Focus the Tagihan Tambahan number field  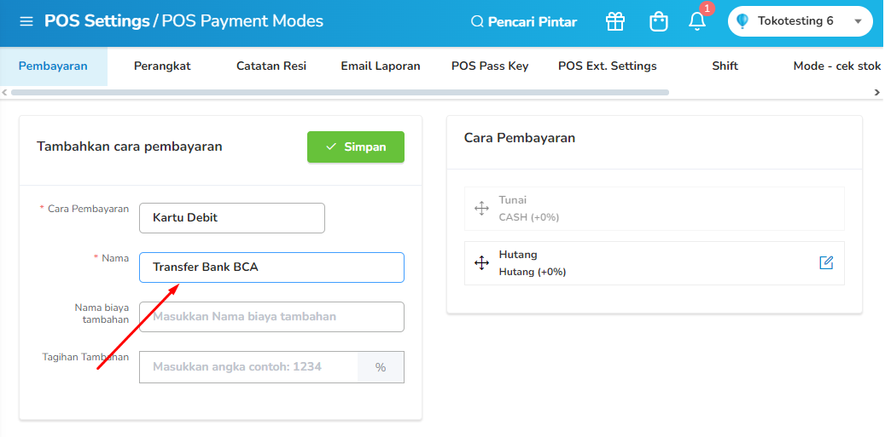coord(248,367)
